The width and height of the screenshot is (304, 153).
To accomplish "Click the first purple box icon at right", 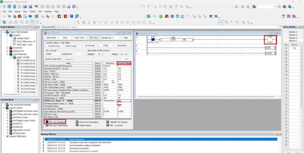I will (x=284, y=16).
